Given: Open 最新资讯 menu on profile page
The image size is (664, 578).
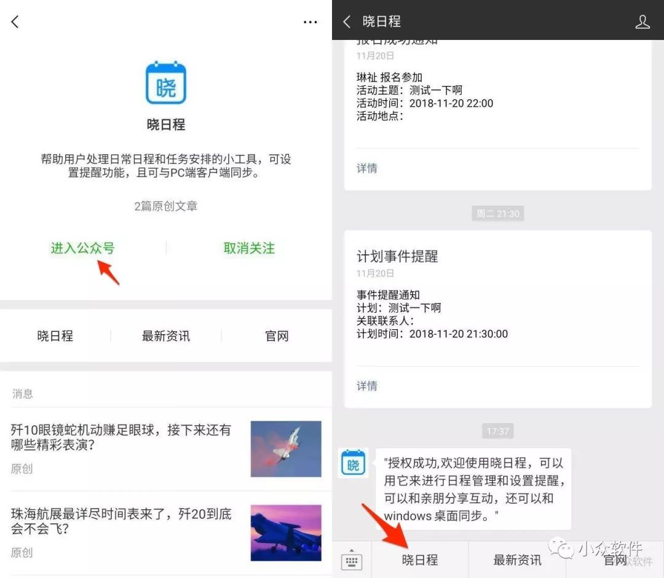Looking at the screenshot, I should [x=165, y=336].
